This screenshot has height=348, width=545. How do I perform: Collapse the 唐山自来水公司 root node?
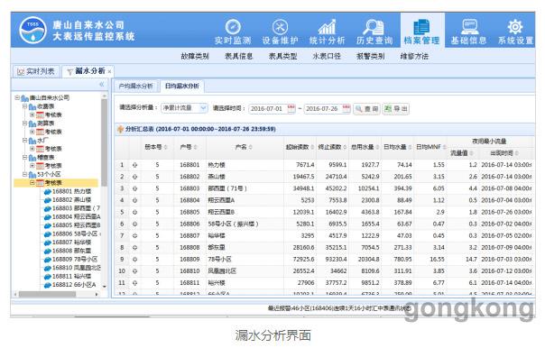point(17,97)
